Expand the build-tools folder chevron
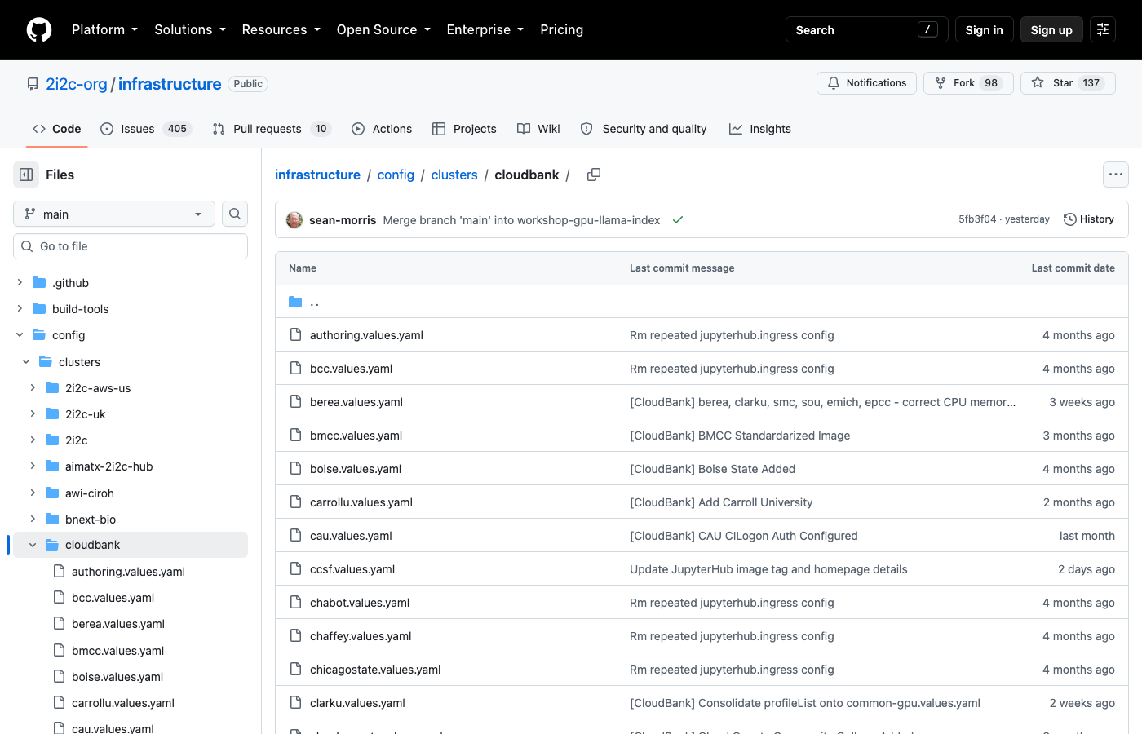 20,308
